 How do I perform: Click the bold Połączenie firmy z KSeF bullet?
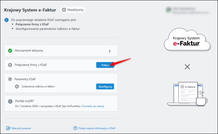coord(32,24)
